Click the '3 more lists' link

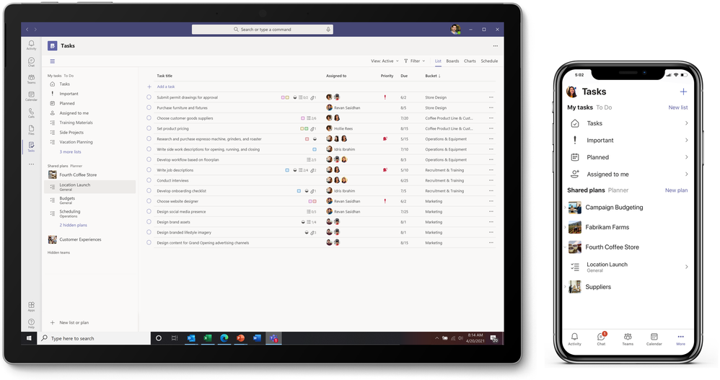(x=70, y=152)
